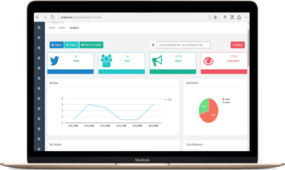Open the browser Hub lines icon
Viewport: 285px width, 170px height.
click(x=225, y=17)
